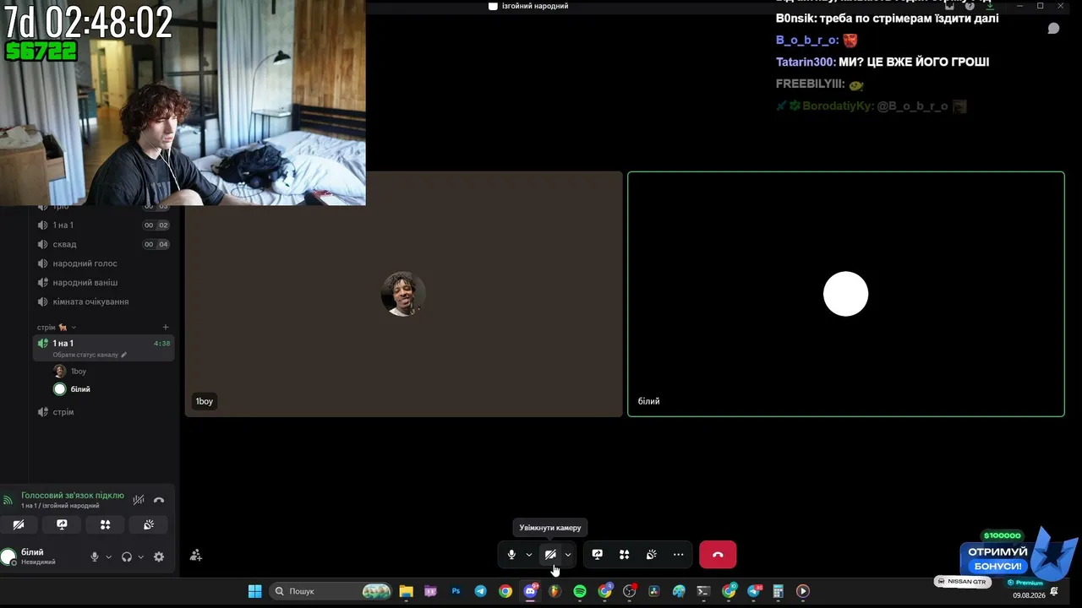The image size is (1082, 608).
Task: Join 'народний ваніш' voice channel
Action: [103, 282]
